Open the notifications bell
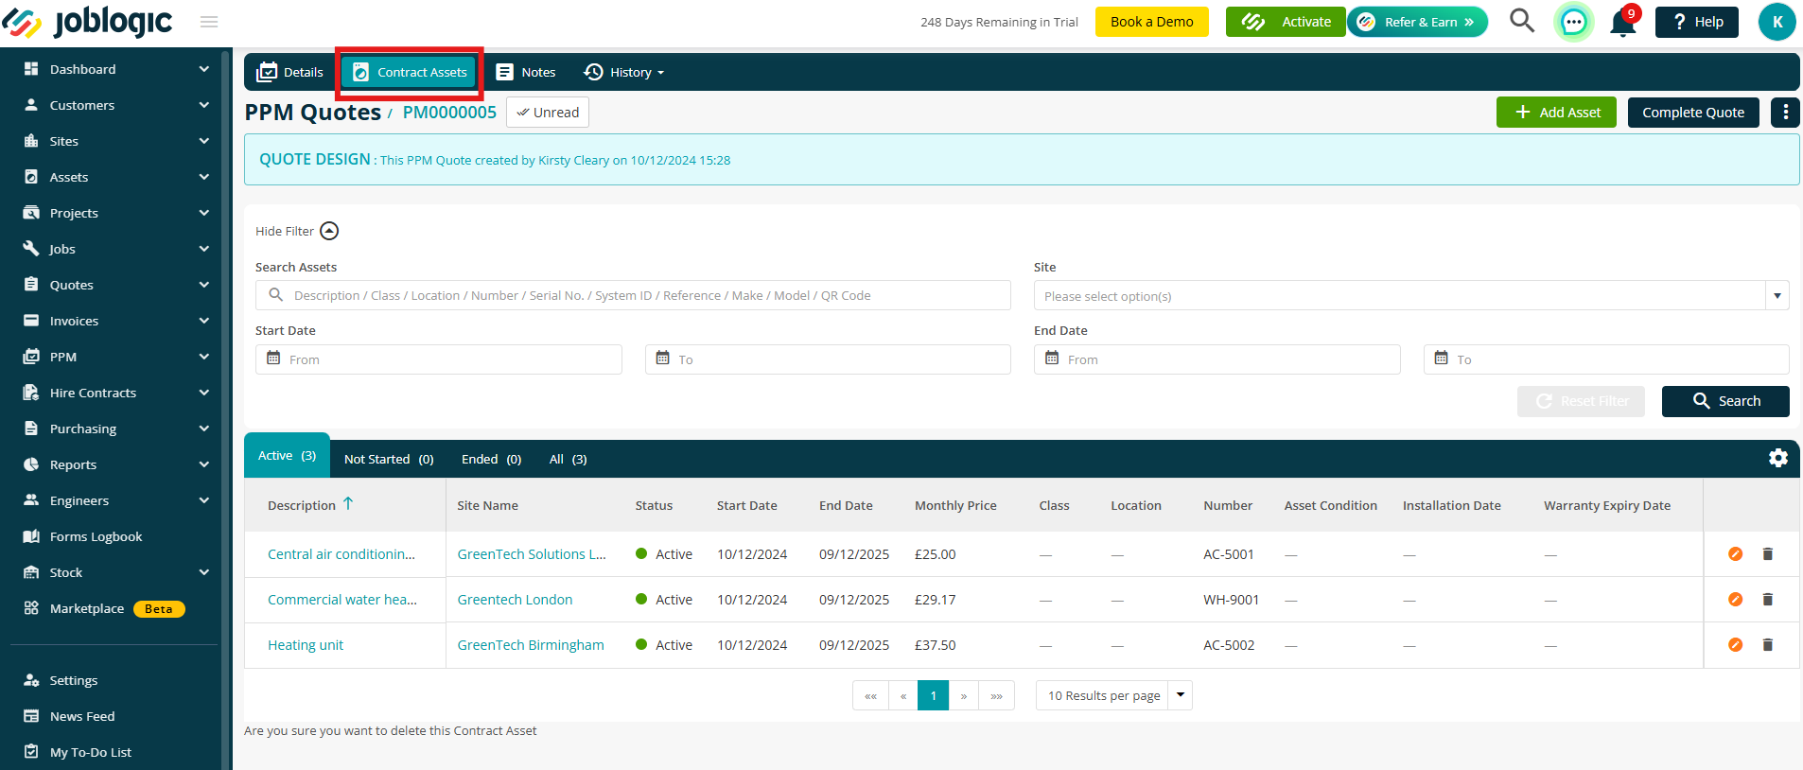 point(1623,22)
